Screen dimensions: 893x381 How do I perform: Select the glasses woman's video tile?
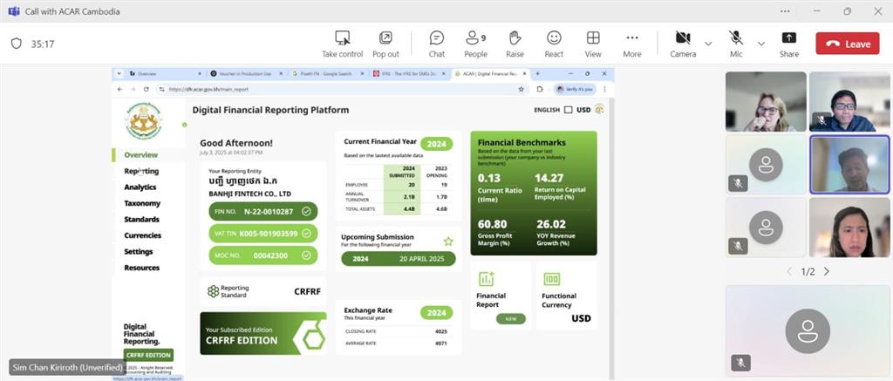(x=766, y=101)
